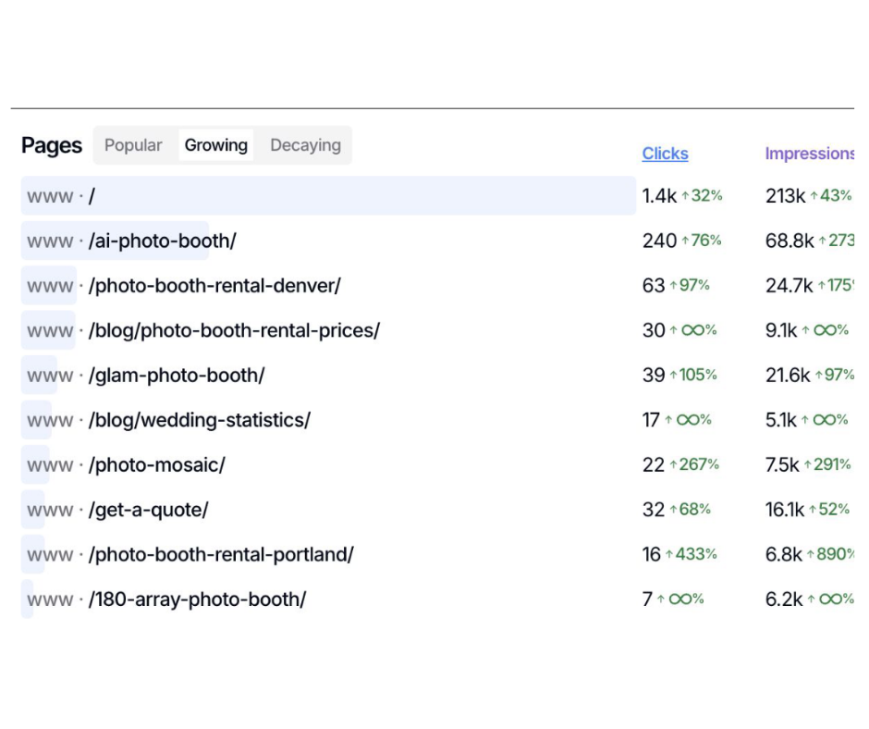Sort pages by the Clicks column
The width and height of the screenshot is (869, 729).
pyautogui.click(x=665, y=154)
